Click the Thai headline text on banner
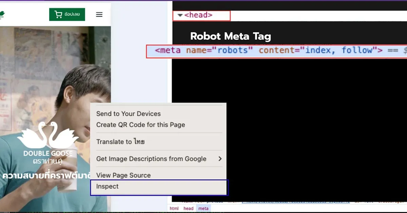This screenshot has width=407, height=213. (46, 176)
